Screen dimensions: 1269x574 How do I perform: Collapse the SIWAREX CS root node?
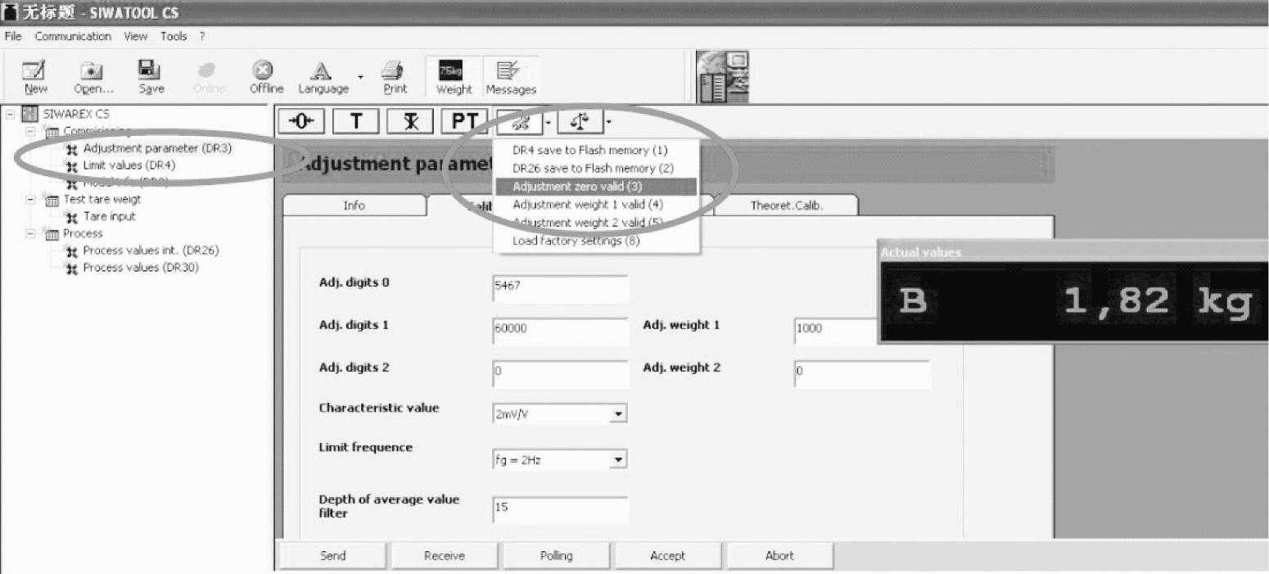point(10,114)
